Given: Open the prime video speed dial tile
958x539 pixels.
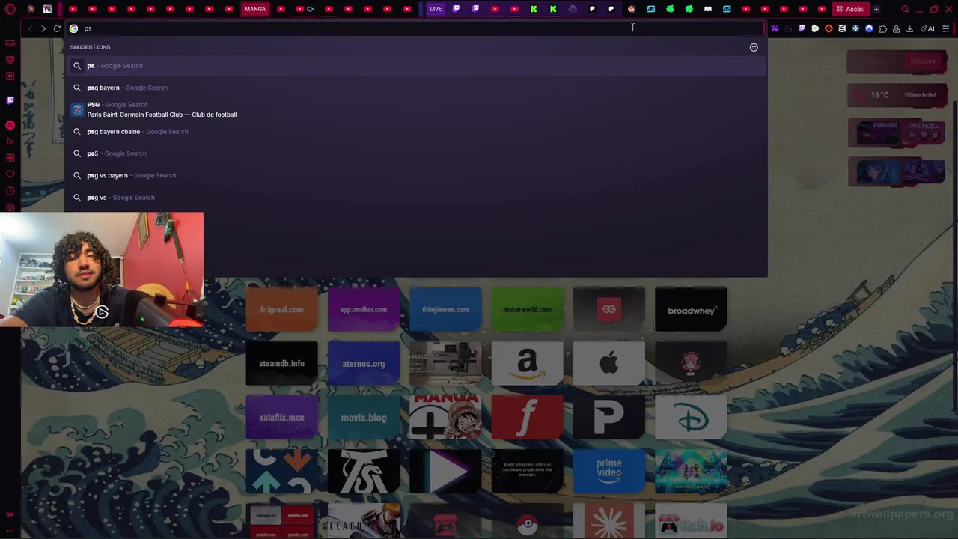Looking at the screenshot, I should click(609, 472).
